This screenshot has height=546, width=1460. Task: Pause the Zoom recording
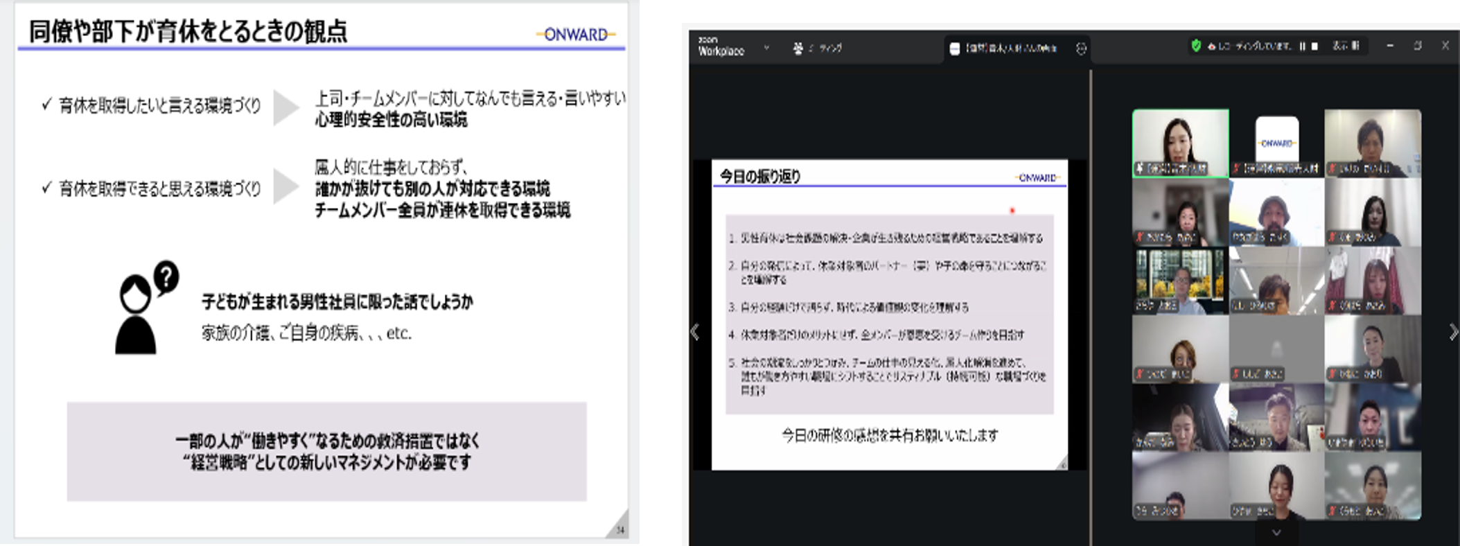[1302, 46]
